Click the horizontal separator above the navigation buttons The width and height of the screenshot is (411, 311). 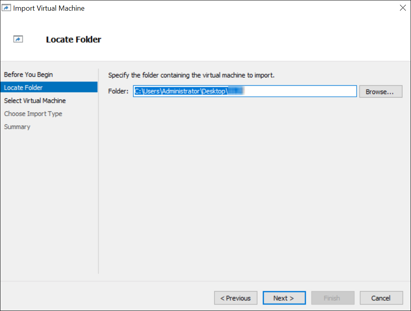(205, 281)
